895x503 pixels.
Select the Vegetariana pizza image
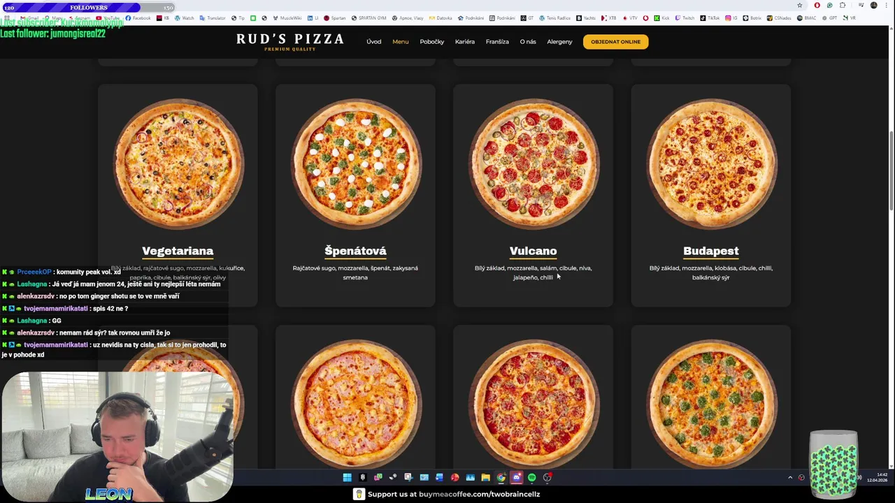tap(178, 164)
